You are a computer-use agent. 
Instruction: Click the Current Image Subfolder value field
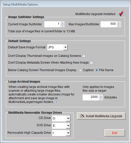[x=53, y=24]
